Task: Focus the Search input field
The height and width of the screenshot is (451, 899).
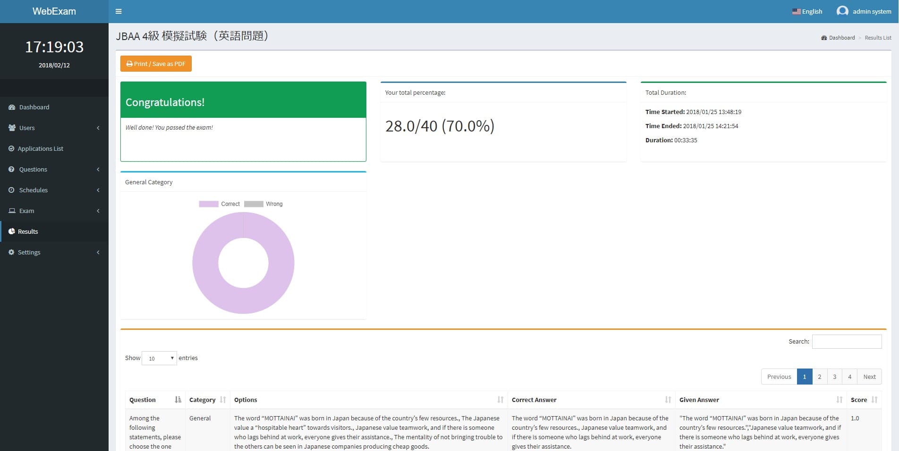Action: pyautogui.click(x=847, y=342)
